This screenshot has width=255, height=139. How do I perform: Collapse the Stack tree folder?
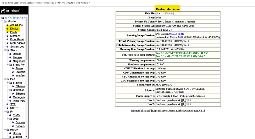tap(5, 50)
